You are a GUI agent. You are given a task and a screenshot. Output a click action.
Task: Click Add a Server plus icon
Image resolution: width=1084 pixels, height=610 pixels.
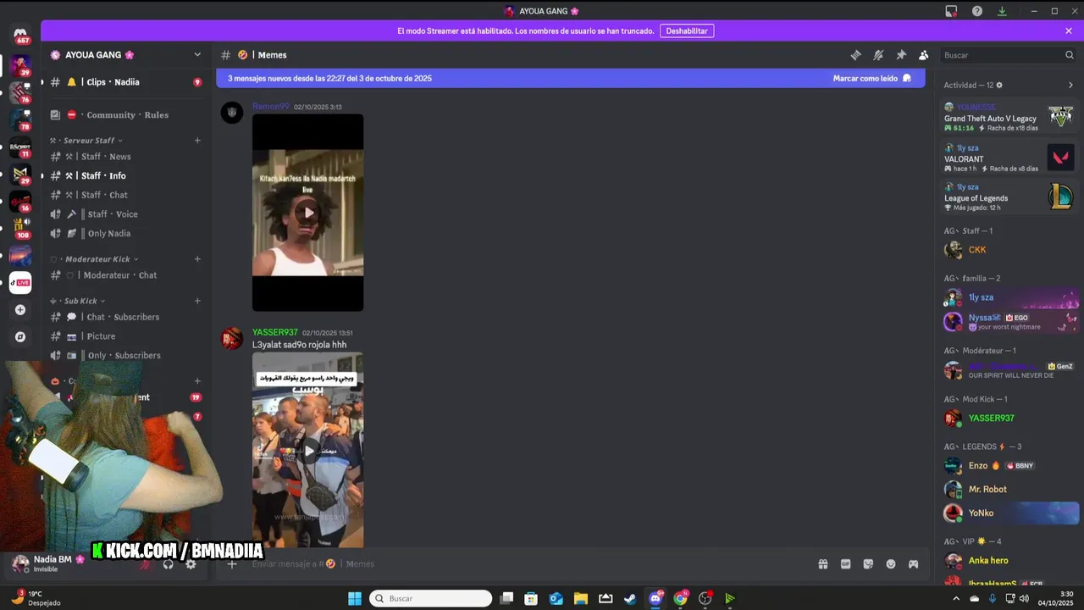(20, 310)
